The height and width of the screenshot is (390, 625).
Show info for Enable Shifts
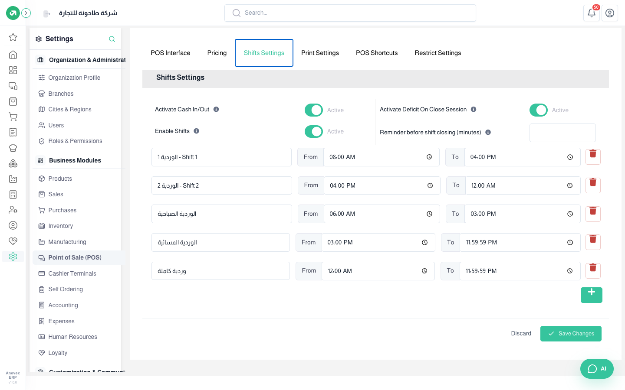pos(197,131)
